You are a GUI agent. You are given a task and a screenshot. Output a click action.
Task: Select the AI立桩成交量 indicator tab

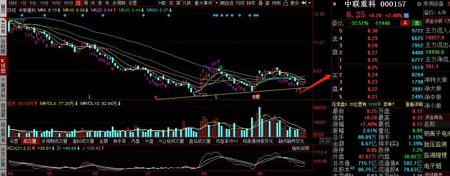coord(171,141)
